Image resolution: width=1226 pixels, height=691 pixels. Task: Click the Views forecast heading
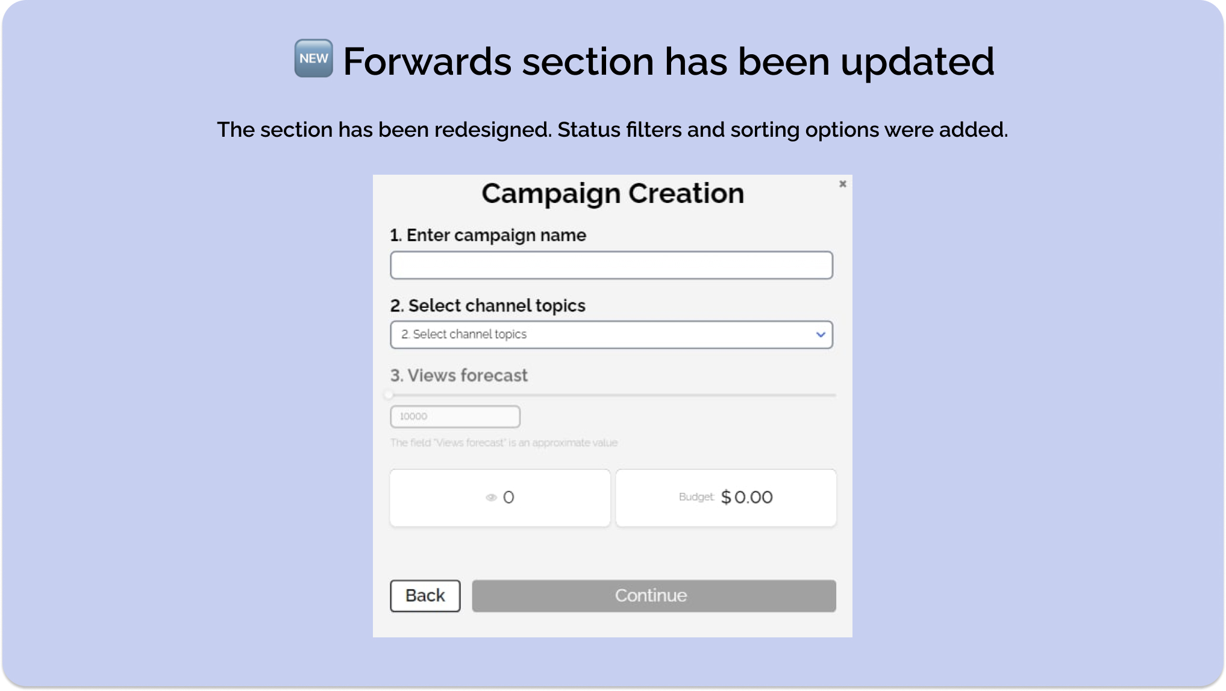(x=459, y=375)
